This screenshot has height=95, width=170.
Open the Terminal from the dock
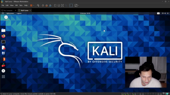coord(3,42)
